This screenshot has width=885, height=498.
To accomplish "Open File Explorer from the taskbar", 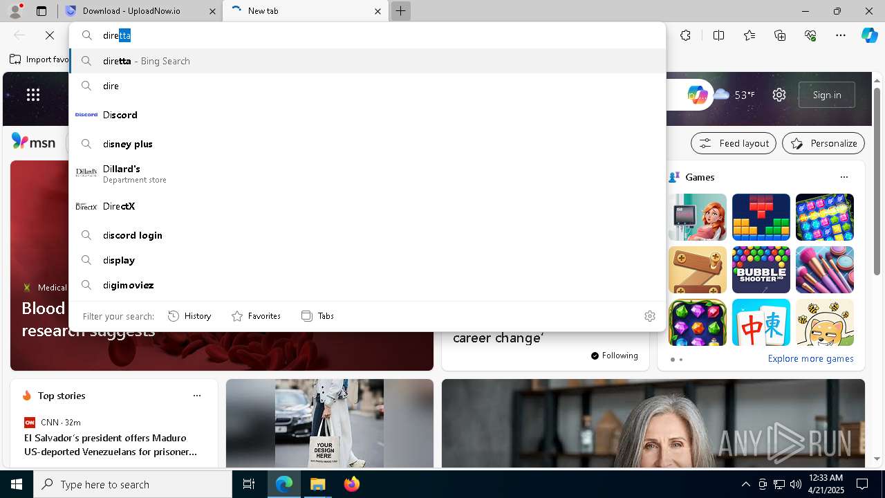I will click(317, 484).
